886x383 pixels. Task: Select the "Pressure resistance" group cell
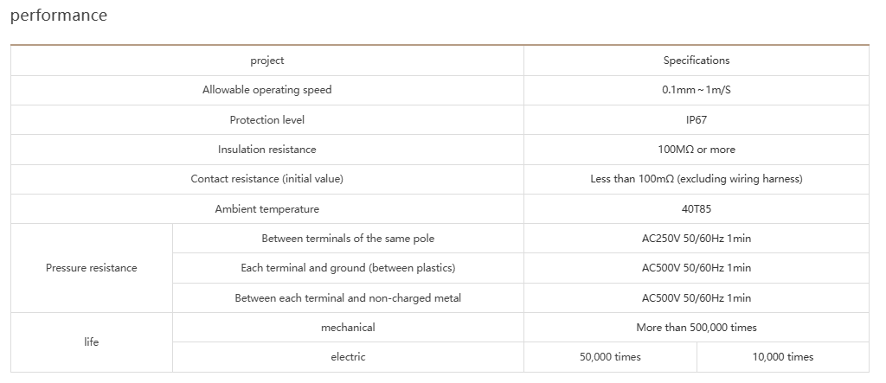[92, 268]
